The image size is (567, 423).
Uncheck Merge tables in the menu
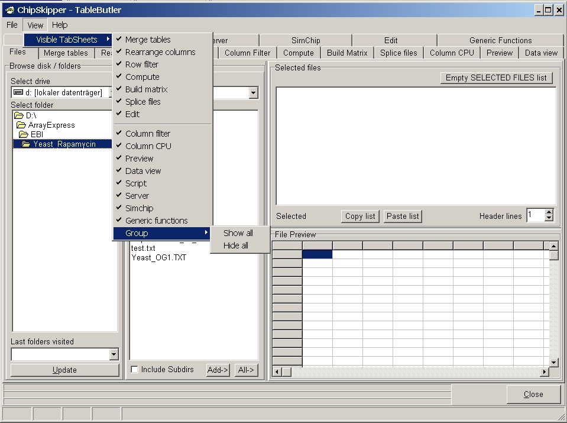pos(148,40)
